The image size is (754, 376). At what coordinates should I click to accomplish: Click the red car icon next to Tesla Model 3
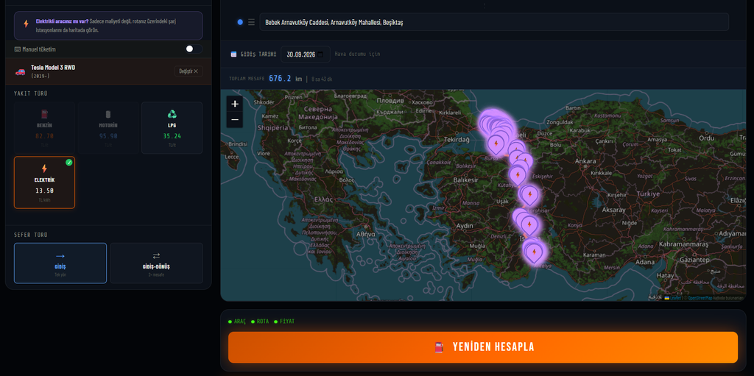[x=20, y=71]
